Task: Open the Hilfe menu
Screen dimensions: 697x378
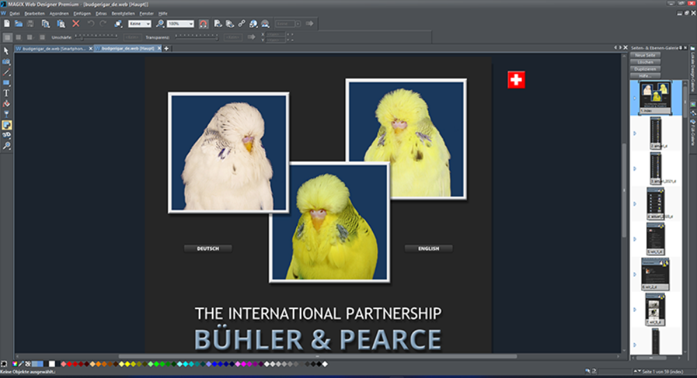Action: 163,13
